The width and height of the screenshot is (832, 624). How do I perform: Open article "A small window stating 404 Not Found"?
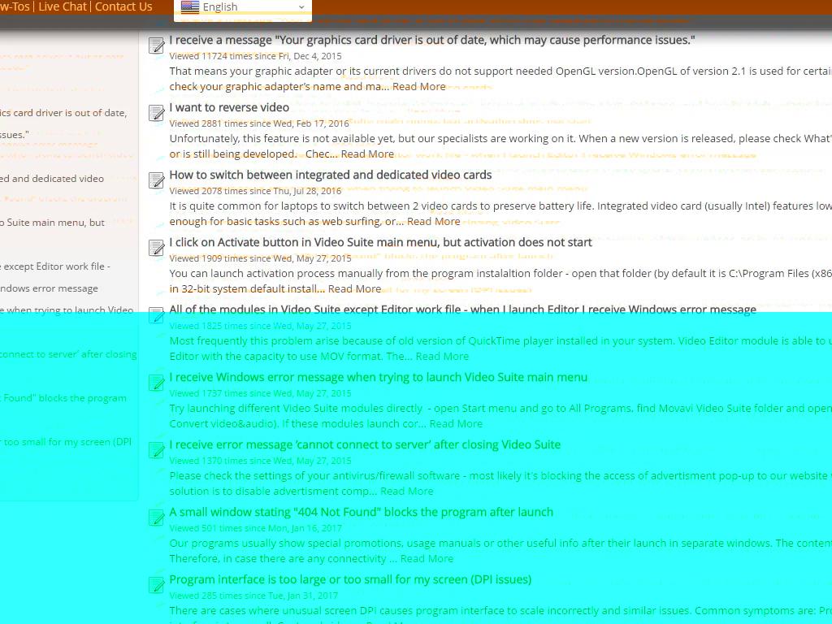(362, 512)
